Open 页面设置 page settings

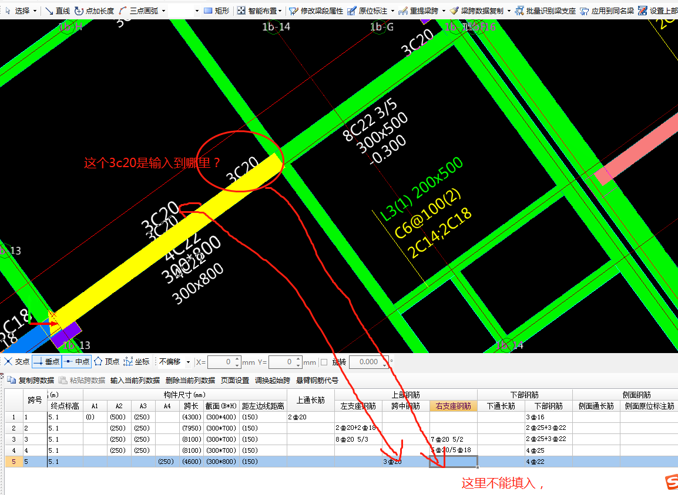coord(235,380)
